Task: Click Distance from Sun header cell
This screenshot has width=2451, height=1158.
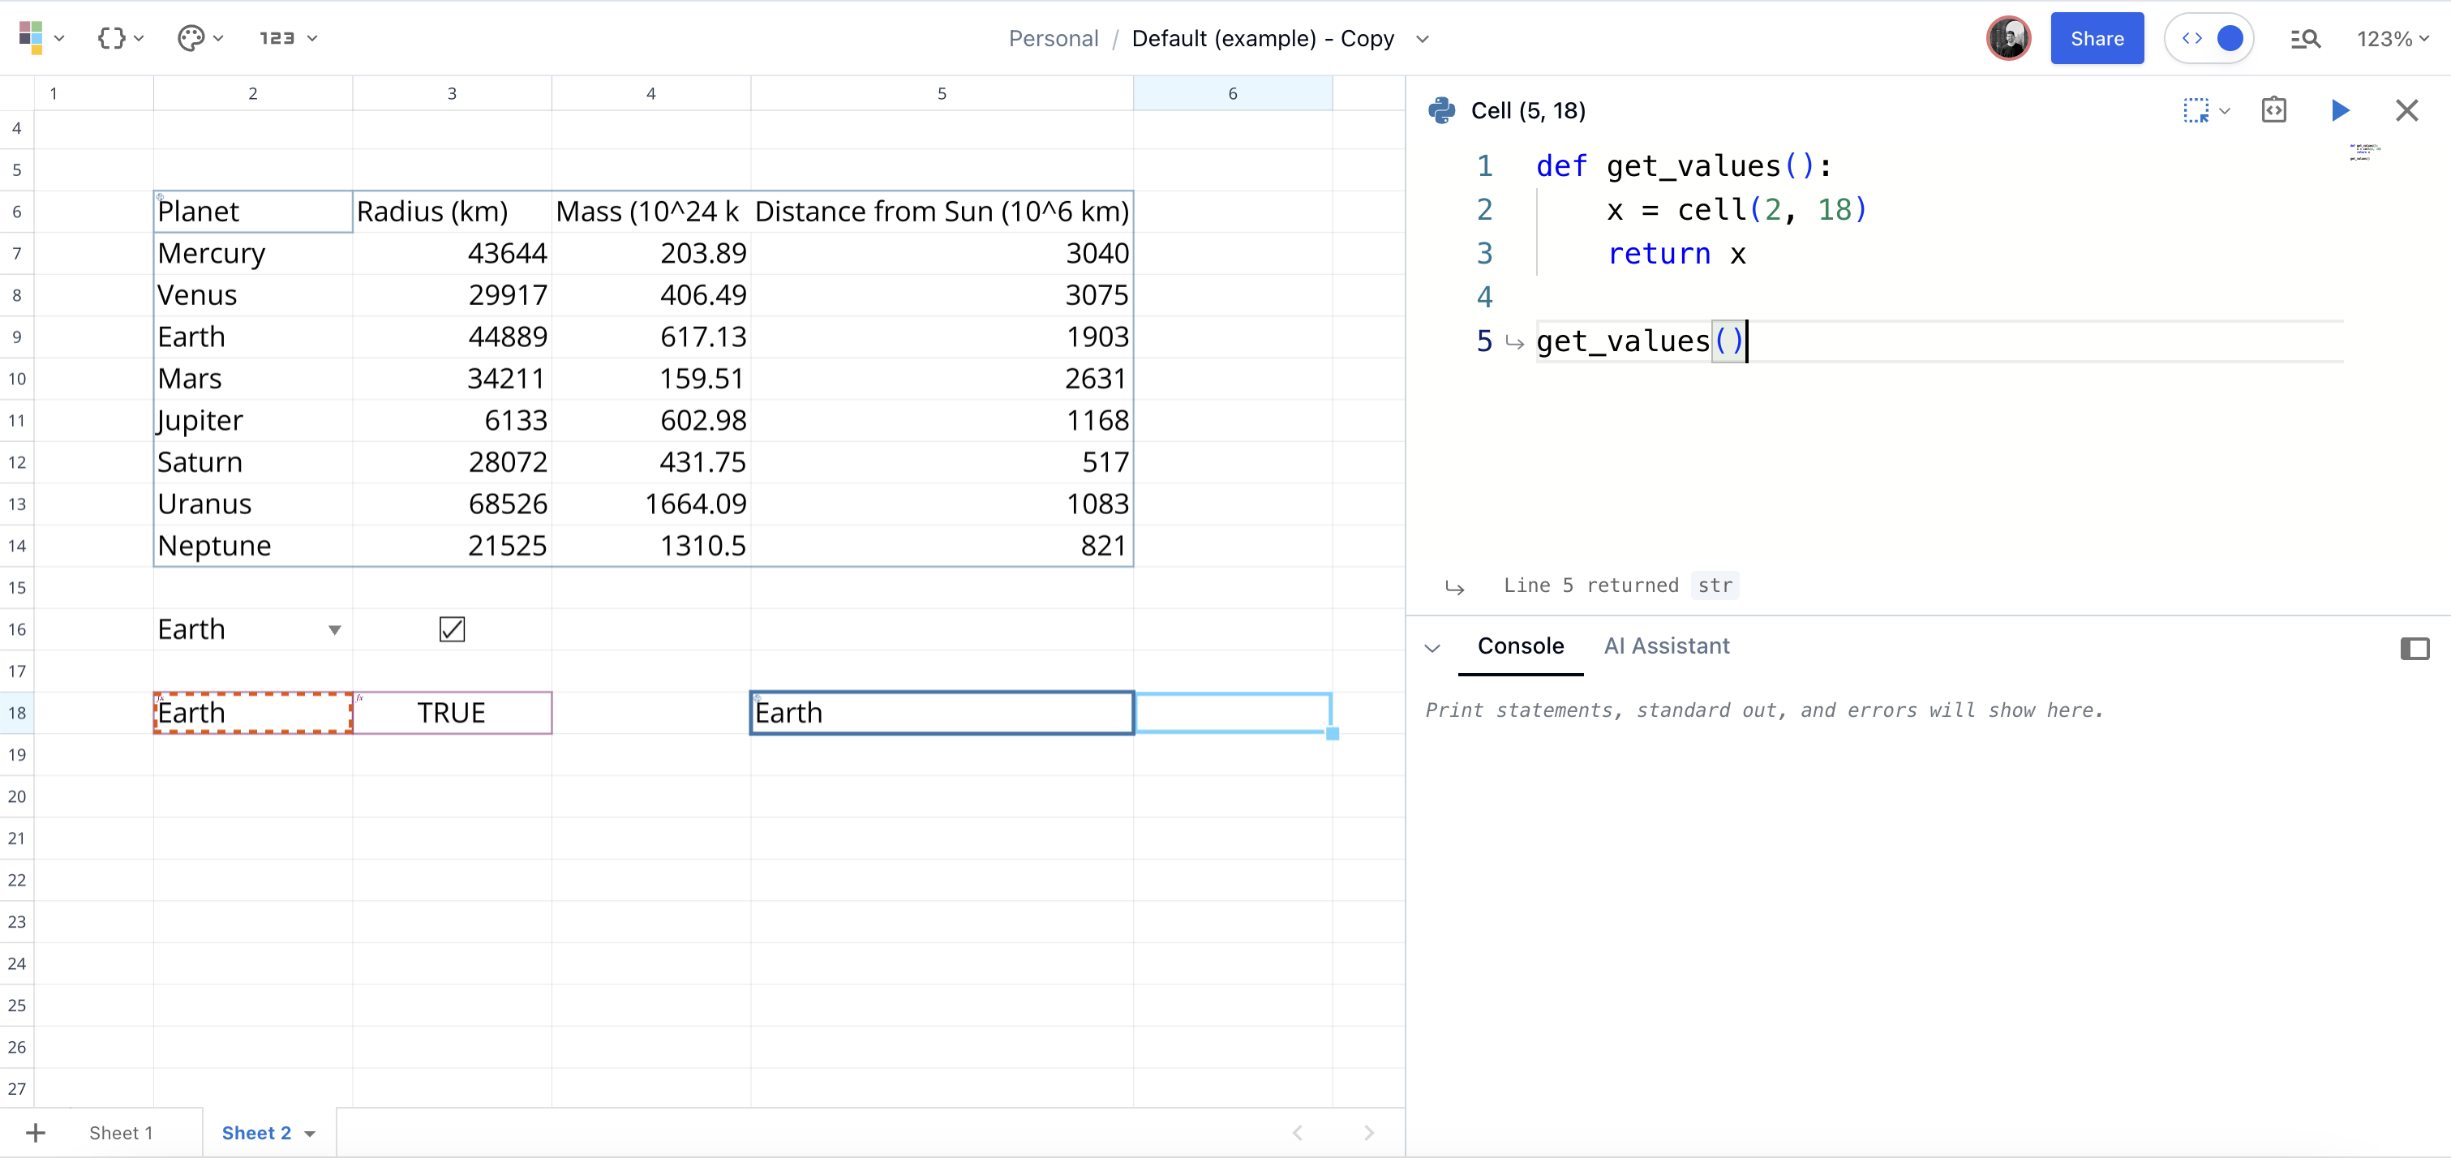Action: tap(941, 211)
